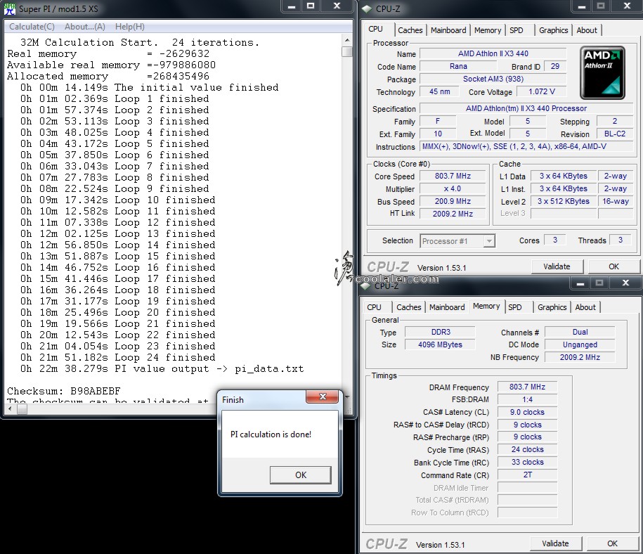Click the DRAM Frequency value 803.7 MHz

click(x=527, y=387)
